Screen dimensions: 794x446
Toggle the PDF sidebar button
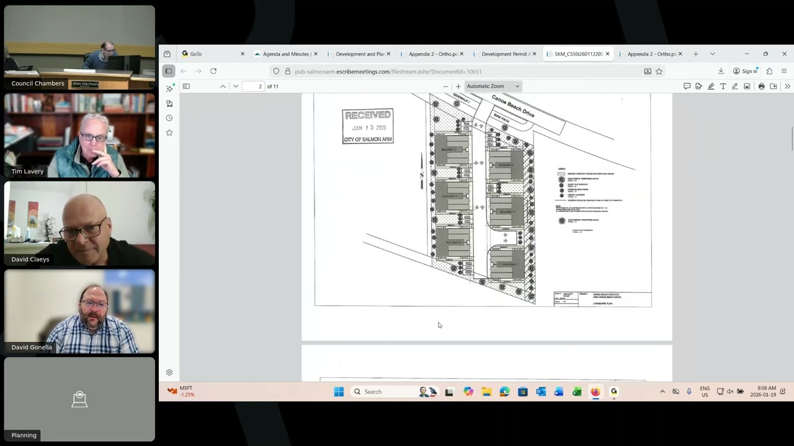(x=186, y=86)
